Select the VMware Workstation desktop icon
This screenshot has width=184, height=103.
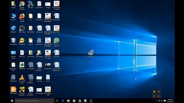(22, 91)
